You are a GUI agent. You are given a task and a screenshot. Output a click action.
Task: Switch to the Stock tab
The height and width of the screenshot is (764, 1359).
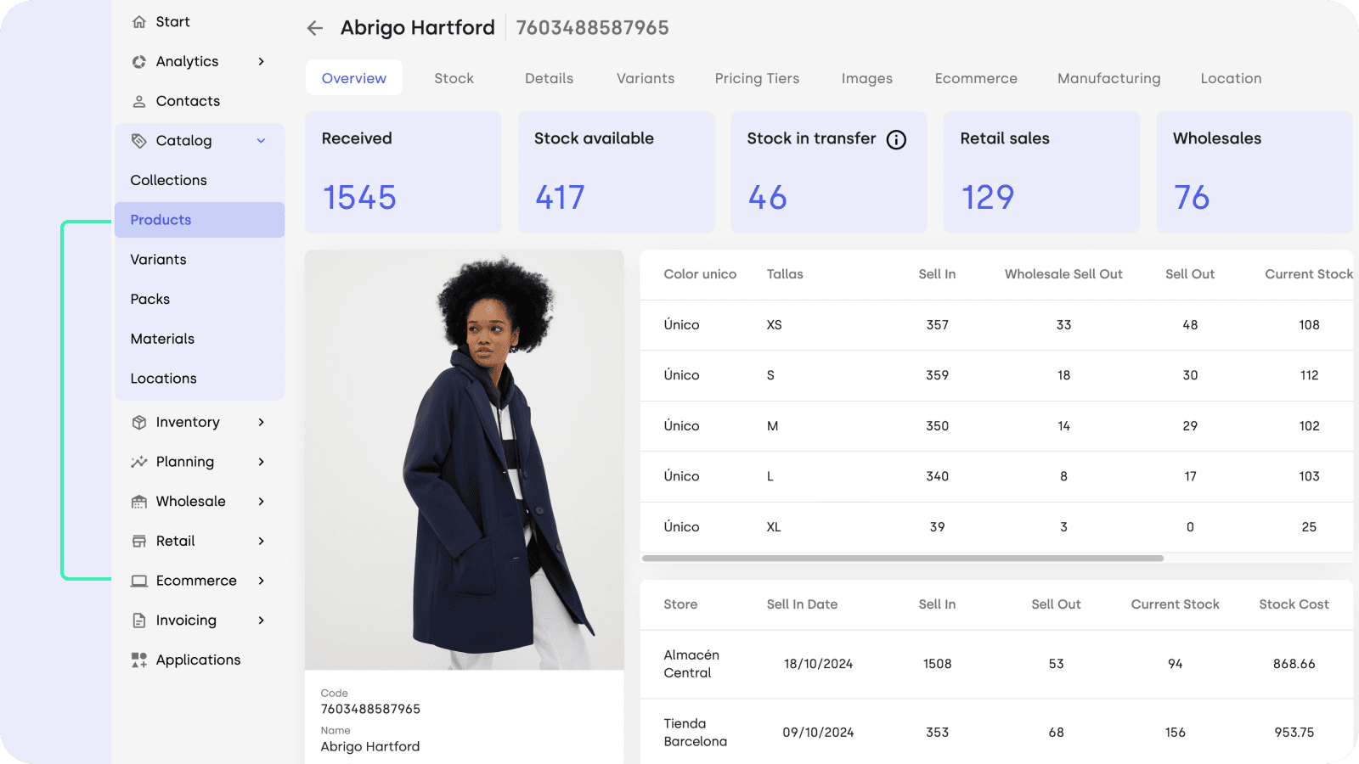(454, 77)
